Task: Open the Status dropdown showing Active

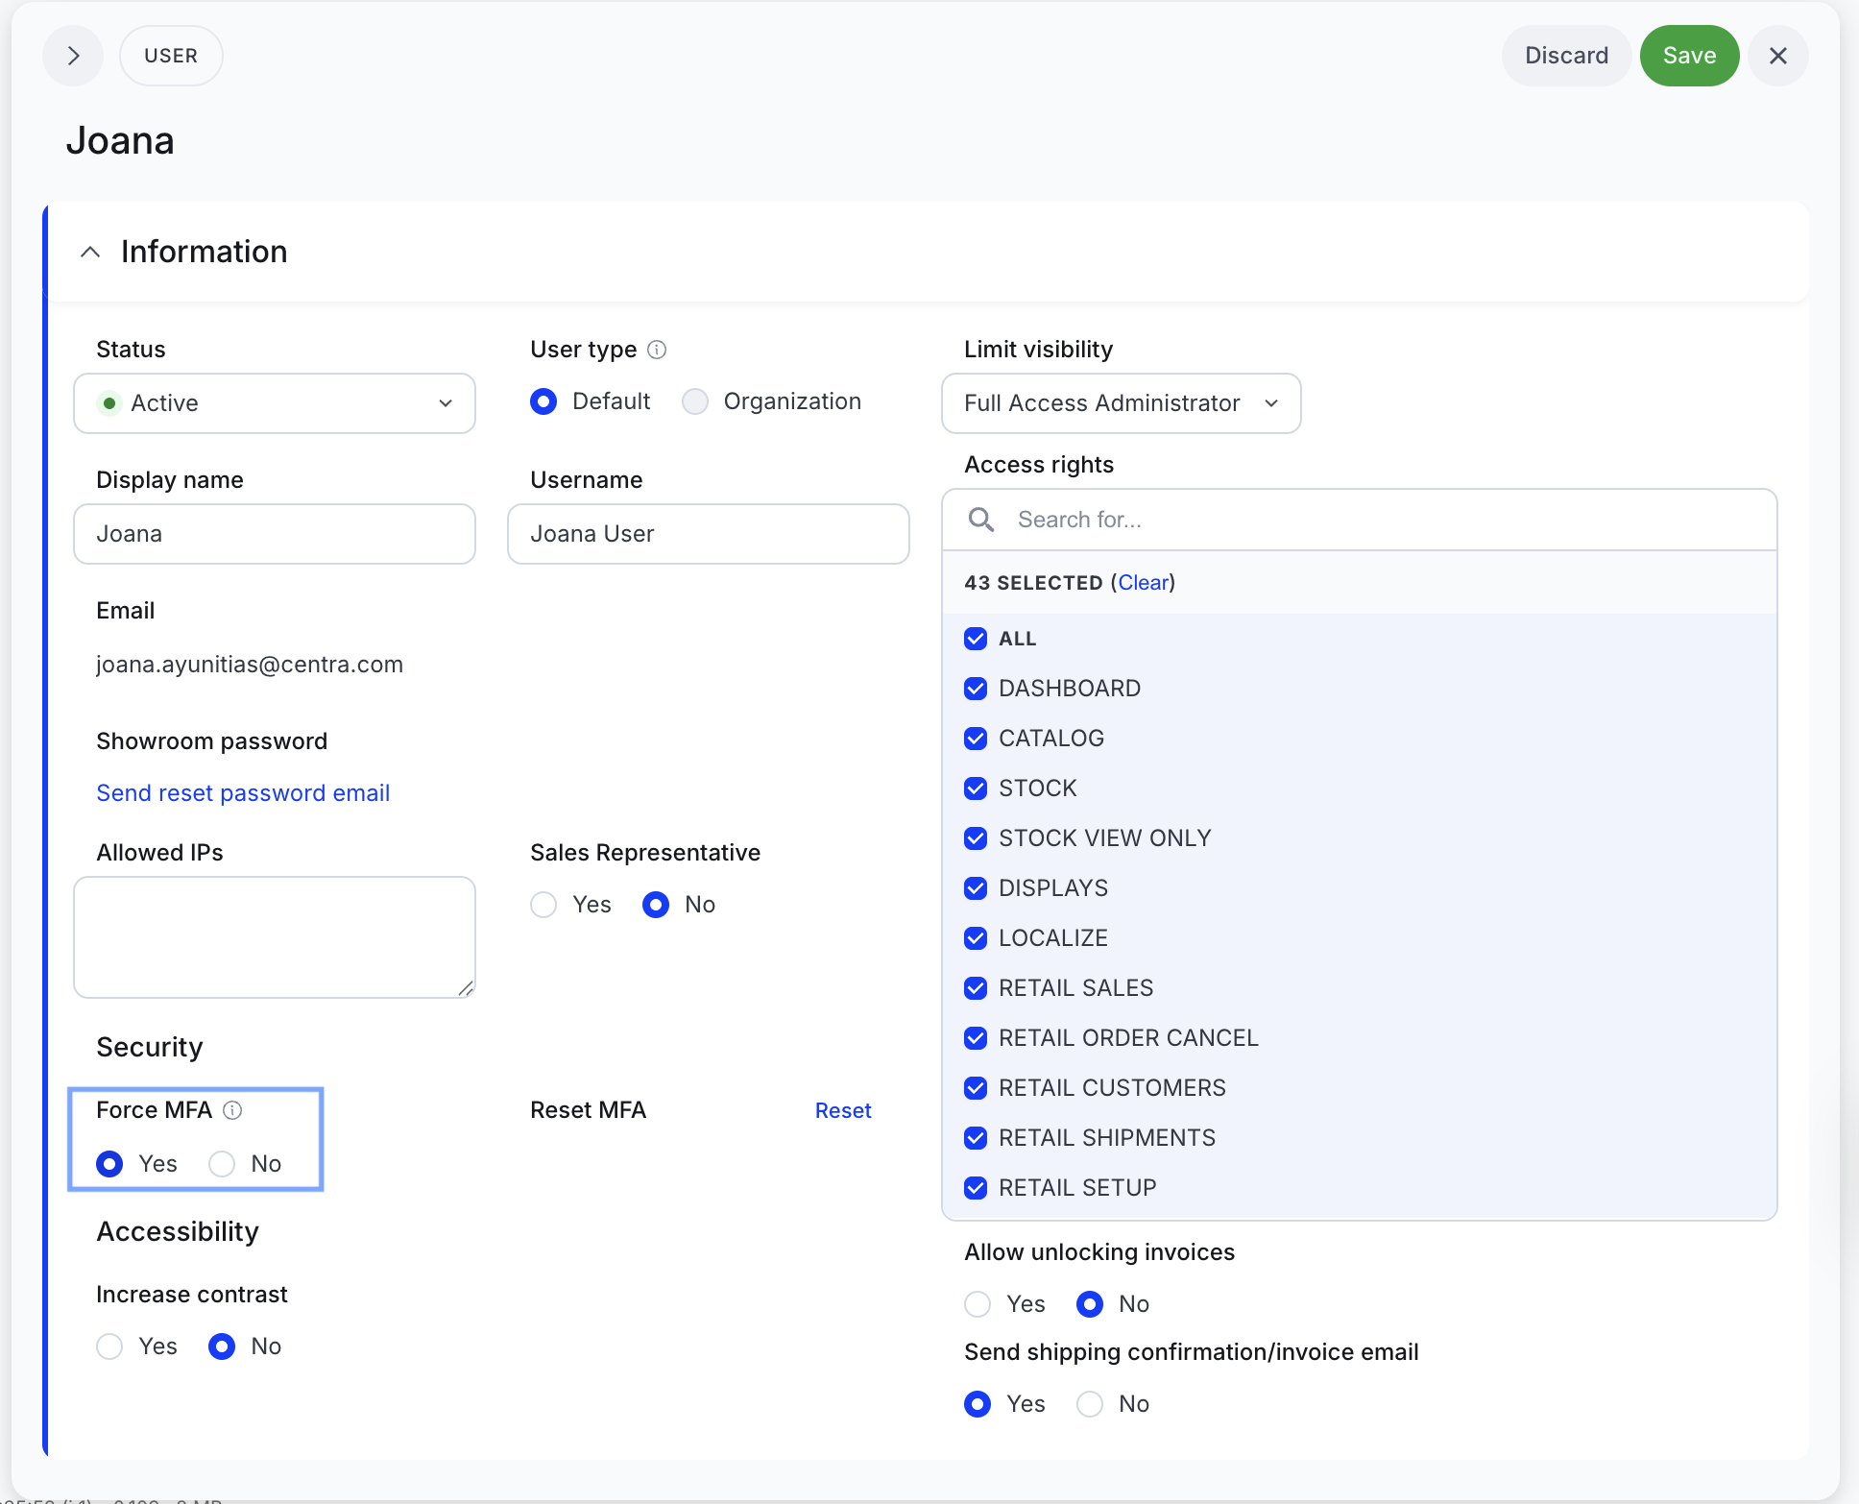Action: tap(275, 403)
